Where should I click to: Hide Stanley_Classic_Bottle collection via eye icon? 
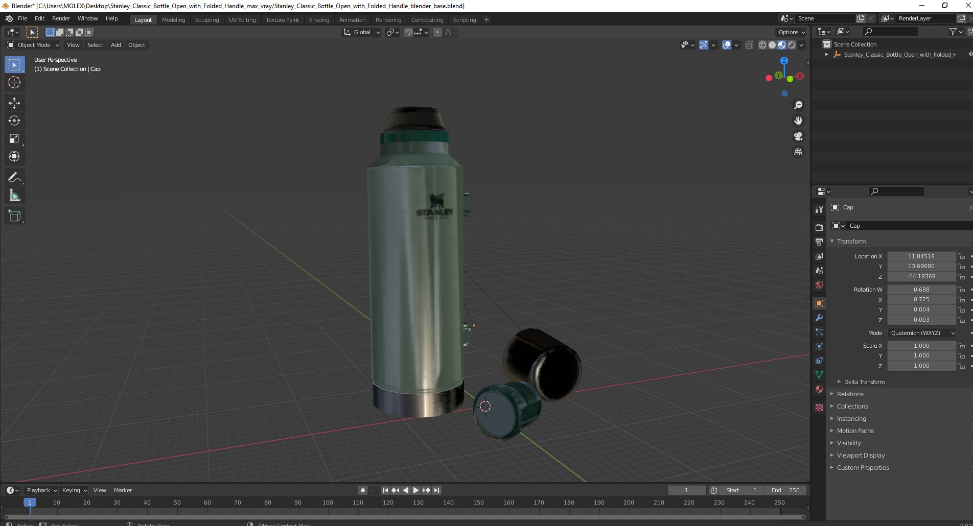[970, 54]
